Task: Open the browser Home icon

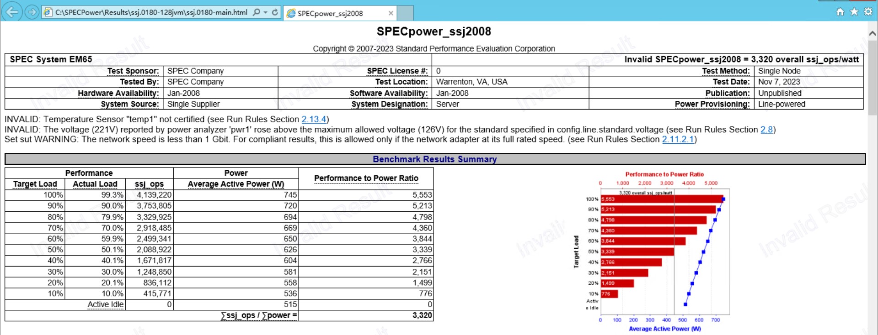Action: coord(840,12)
